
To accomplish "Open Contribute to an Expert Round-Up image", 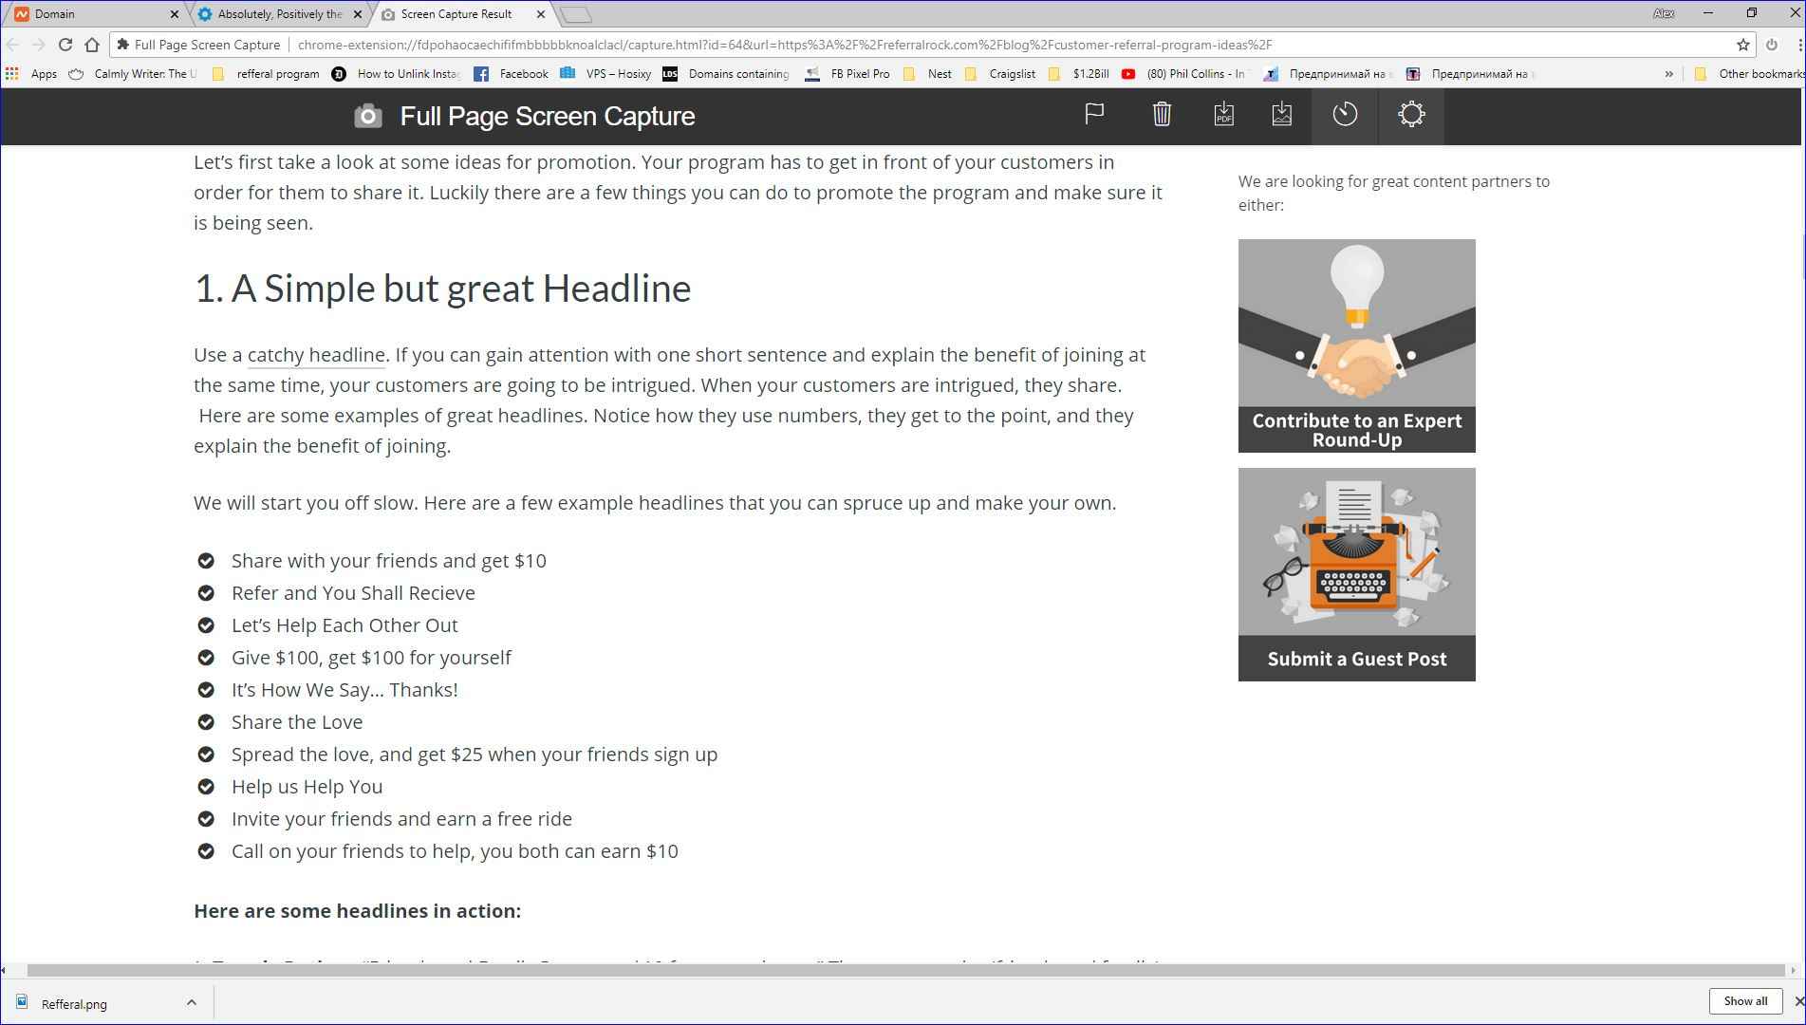I will tap(1356, 345).
